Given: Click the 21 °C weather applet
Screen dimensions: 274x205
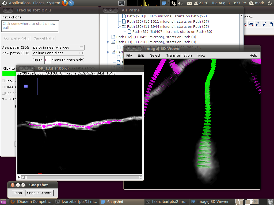Looking at the screenshot, I should coord(201,3).
